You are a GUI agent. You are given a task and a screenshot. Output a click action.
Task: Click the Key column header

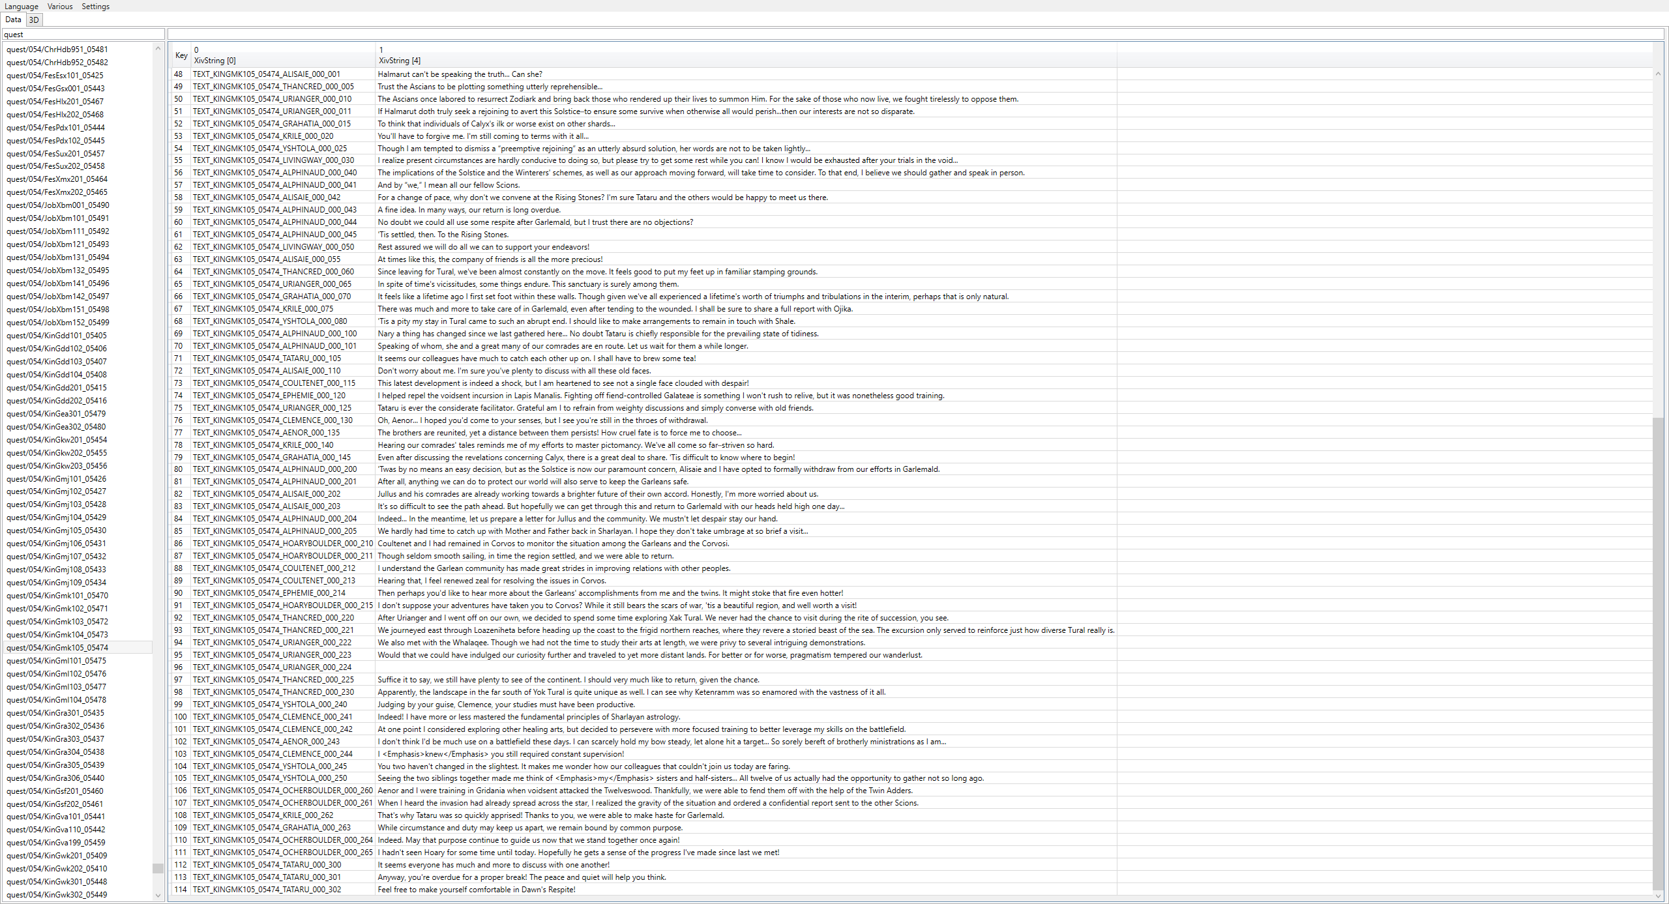(x=181, y=55)
